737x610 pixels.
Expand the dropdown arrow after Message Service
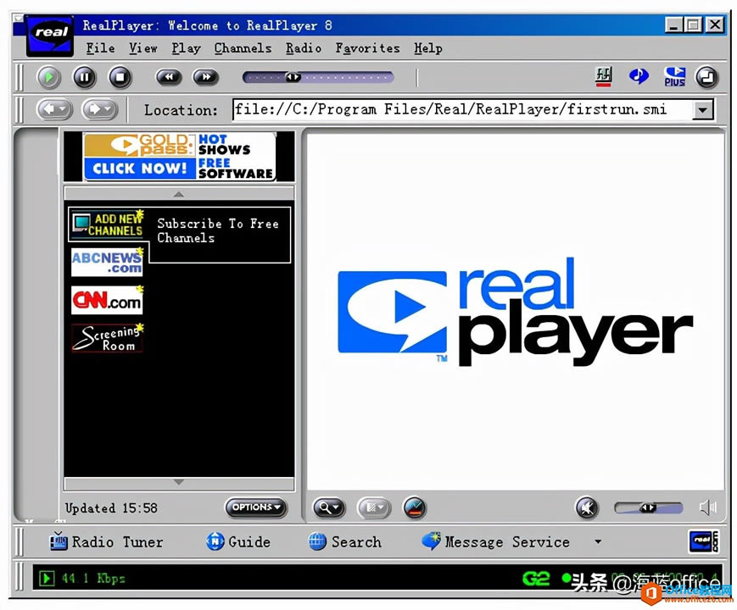pyautogui.click(x=598, y=541)
